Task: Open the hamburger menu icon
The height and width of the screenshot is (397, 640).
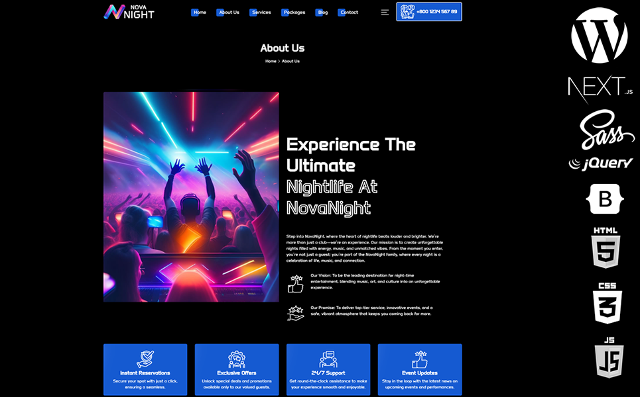Action: [385, 12]
